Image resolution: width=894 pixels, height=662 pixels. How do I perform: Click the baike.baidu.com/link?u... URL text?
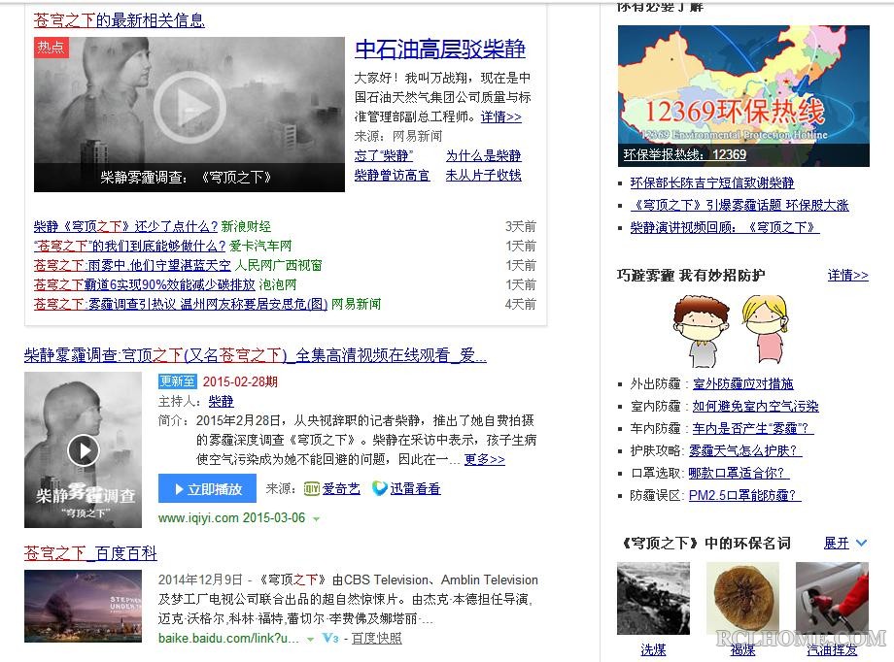pyautogui.click(x=228, y=638)
